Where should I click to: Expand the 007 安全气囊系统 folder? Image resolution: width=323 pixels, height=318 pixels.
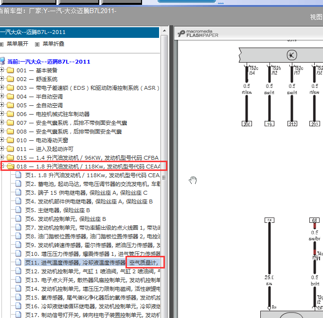(x=1, y=122)
